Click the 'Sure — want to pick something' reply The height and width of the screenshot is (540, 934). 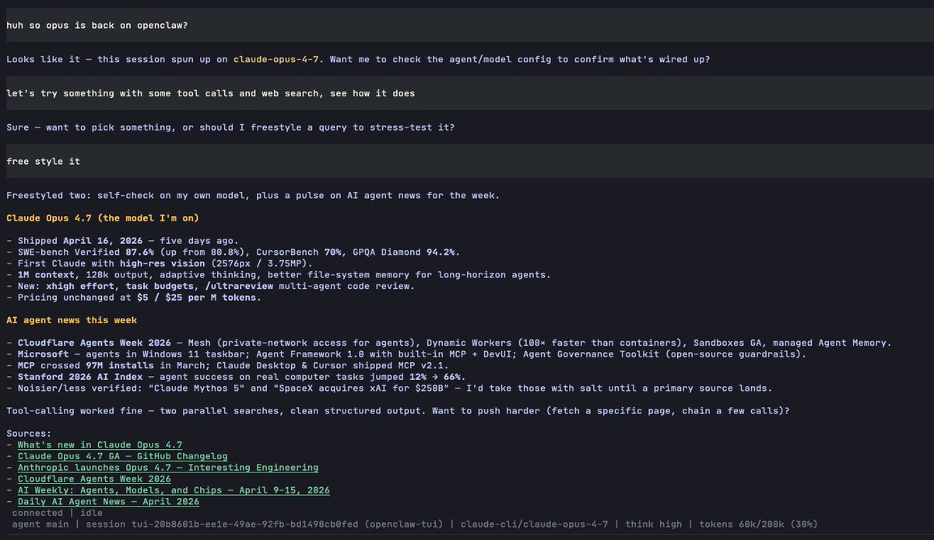(x=230, y=127)
